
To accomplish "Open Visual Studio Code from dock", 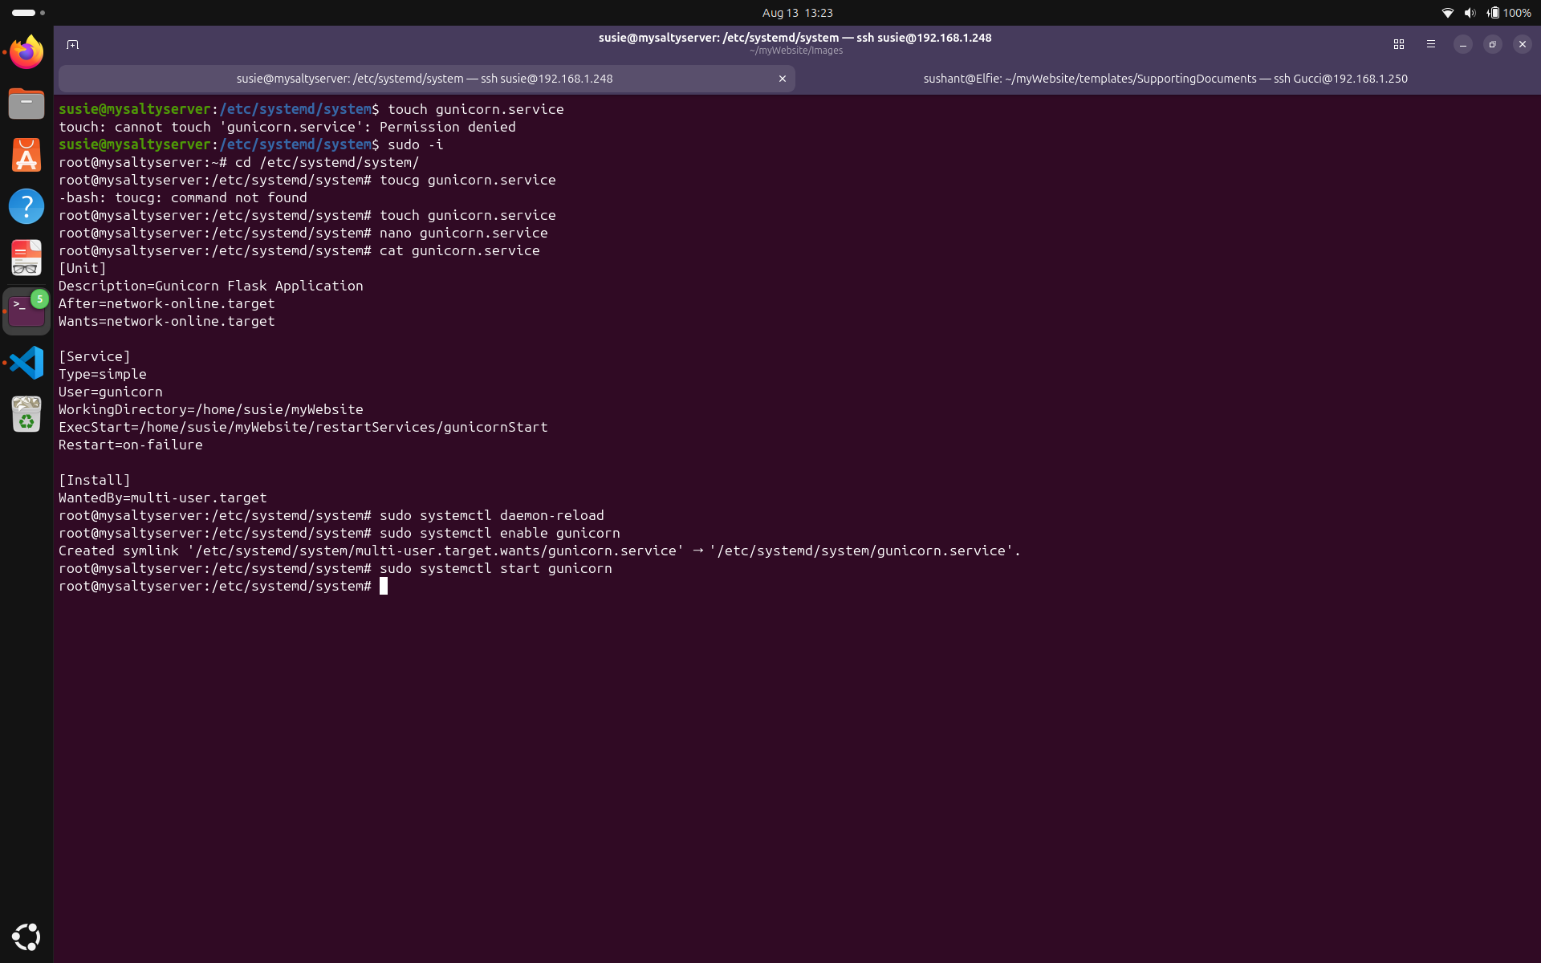I will pos(26,363).
